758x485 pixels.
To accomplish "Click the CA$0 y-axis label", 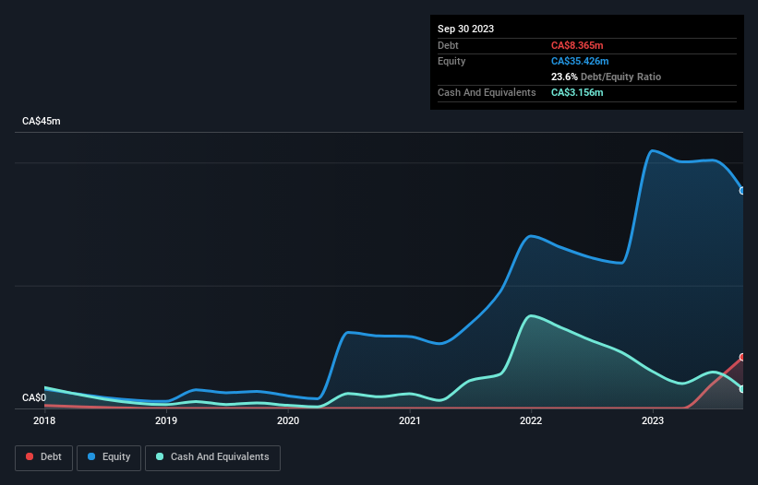I will point(34,397).
